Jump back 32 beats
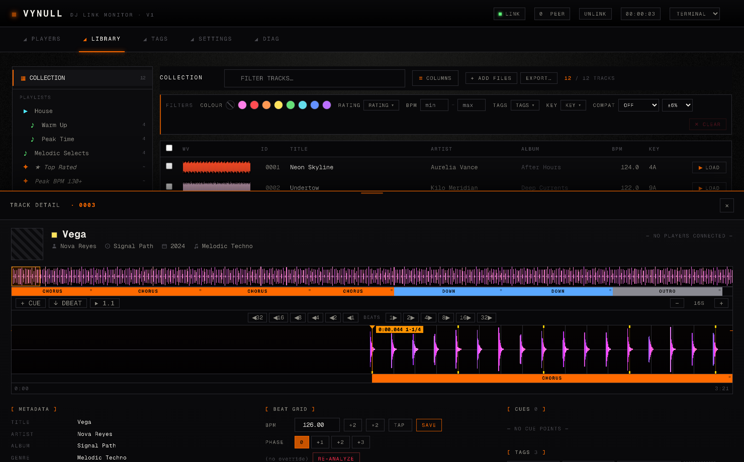Screen dimensions: 744x462 257,317
